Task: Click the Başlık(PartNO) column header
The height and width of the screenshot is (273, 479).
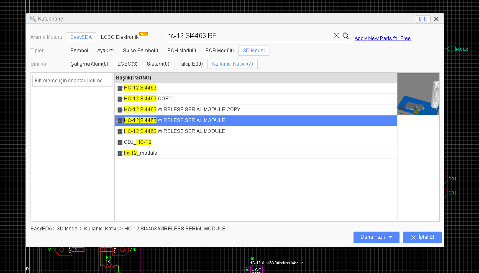Action: coord(256,78)
